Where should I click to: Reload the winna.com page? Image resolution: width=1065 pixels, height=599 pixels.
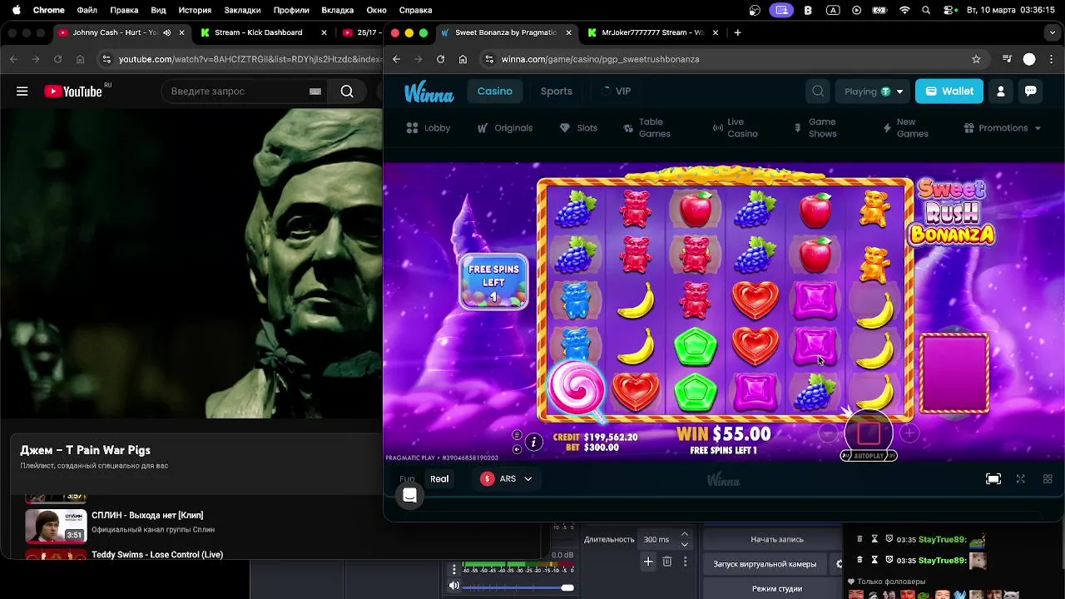click(x=441, y=59)
